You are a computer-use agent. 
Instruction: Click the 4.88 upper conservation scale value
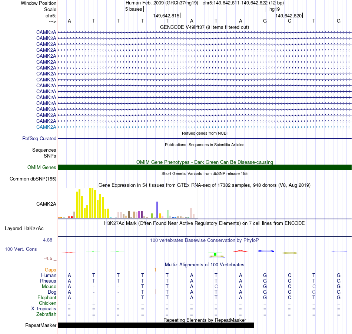[47, 240]
